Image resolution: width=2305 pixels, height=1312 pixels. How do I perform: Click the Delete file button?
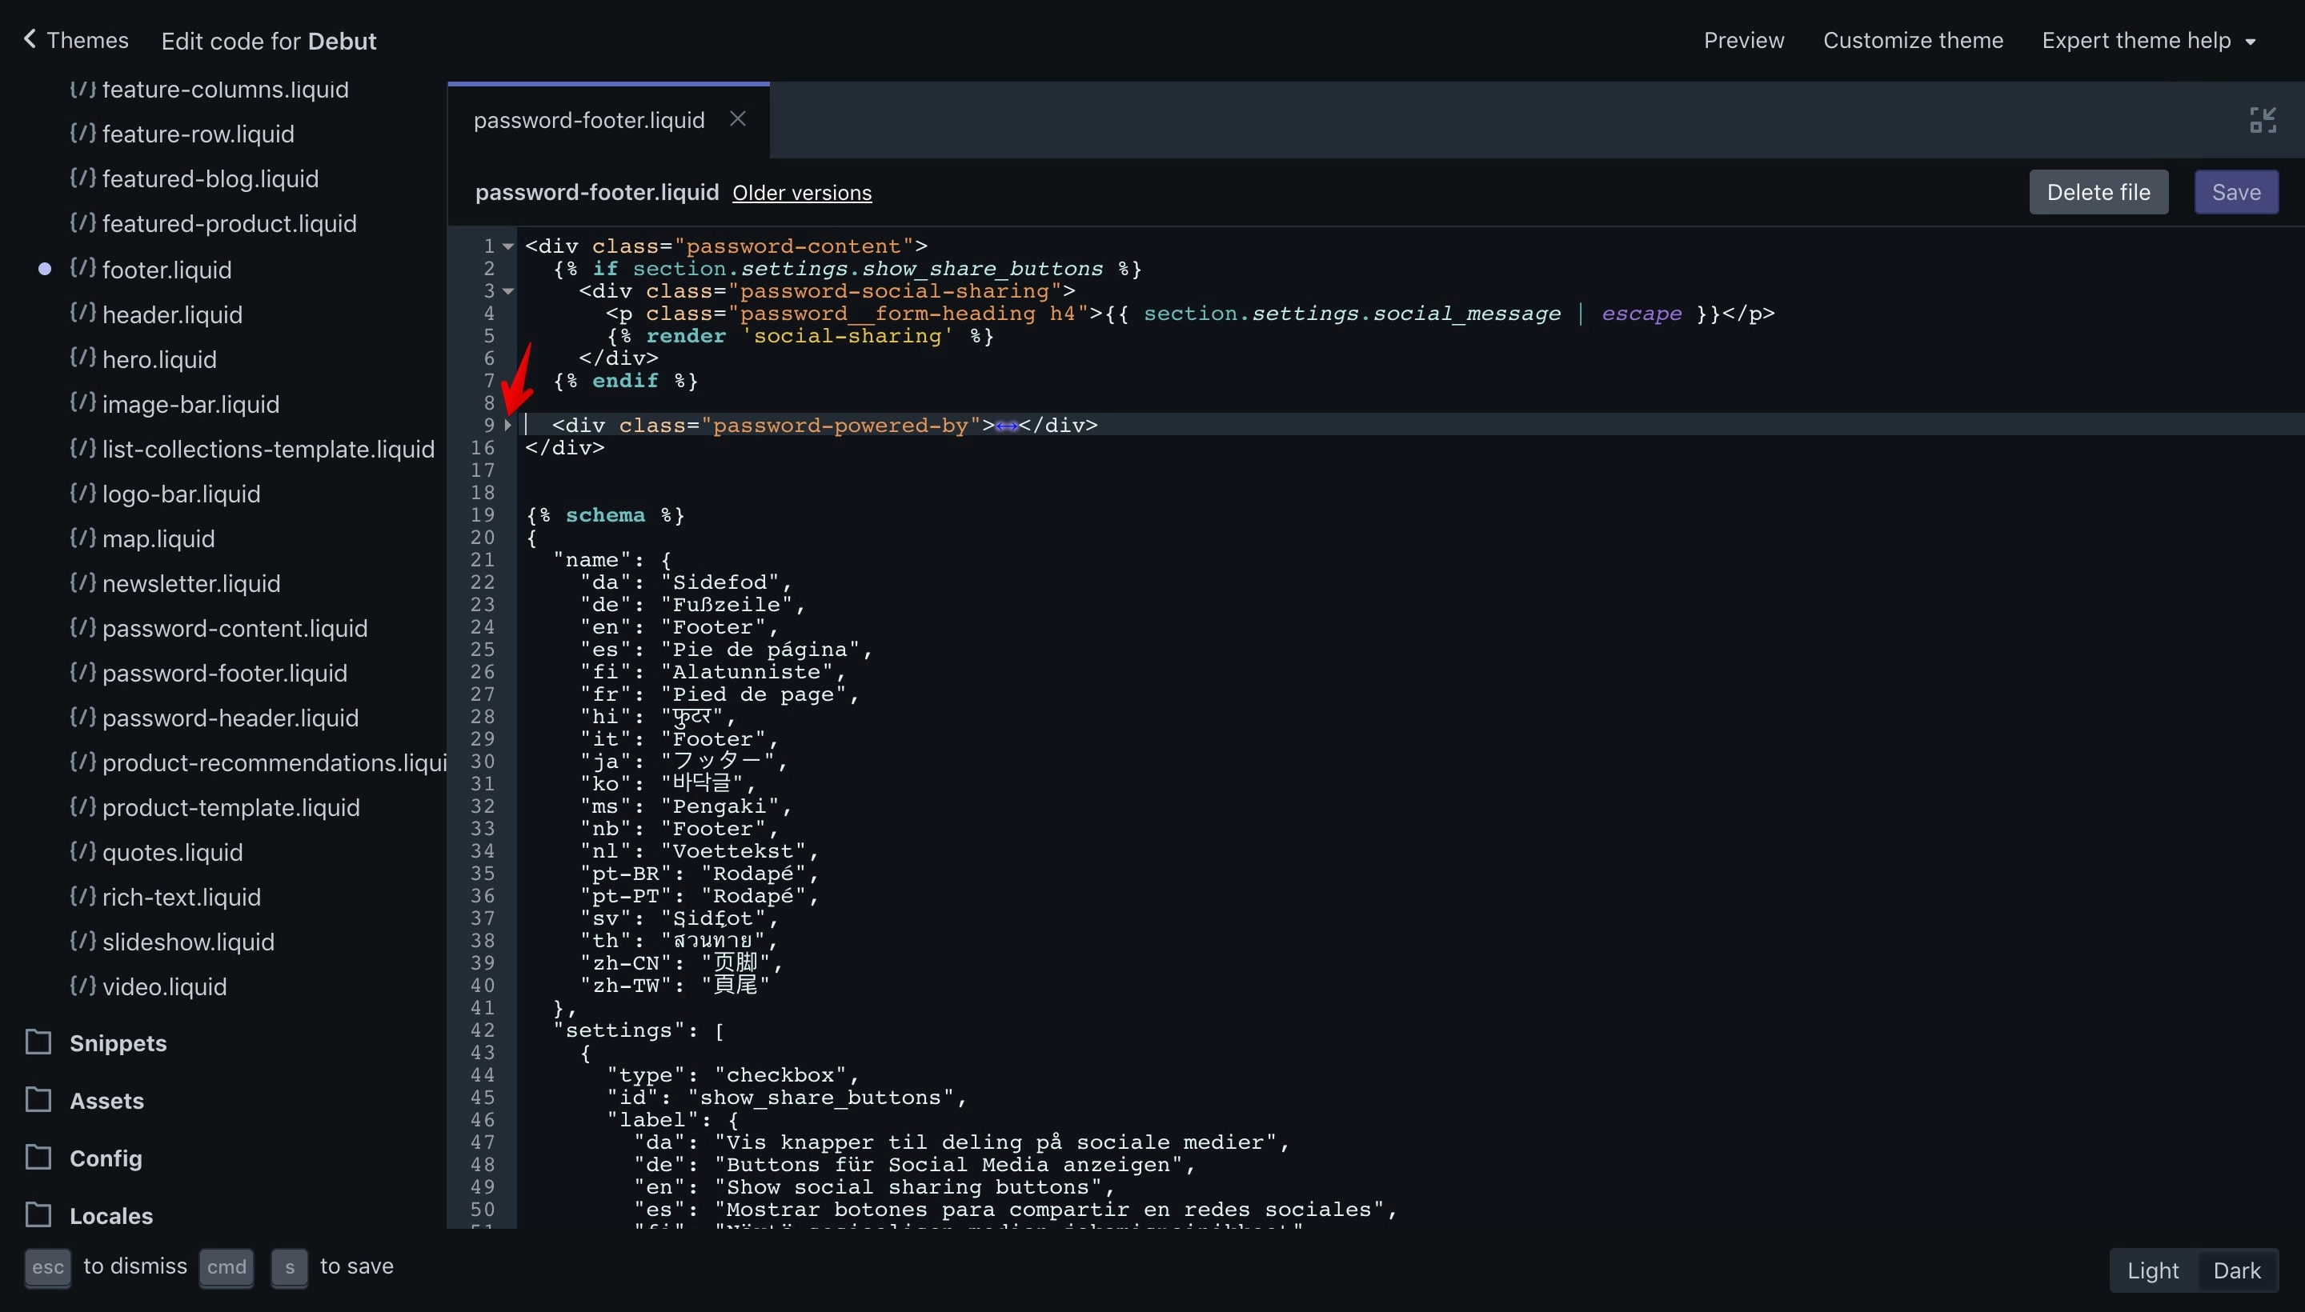pos(2098,192)
